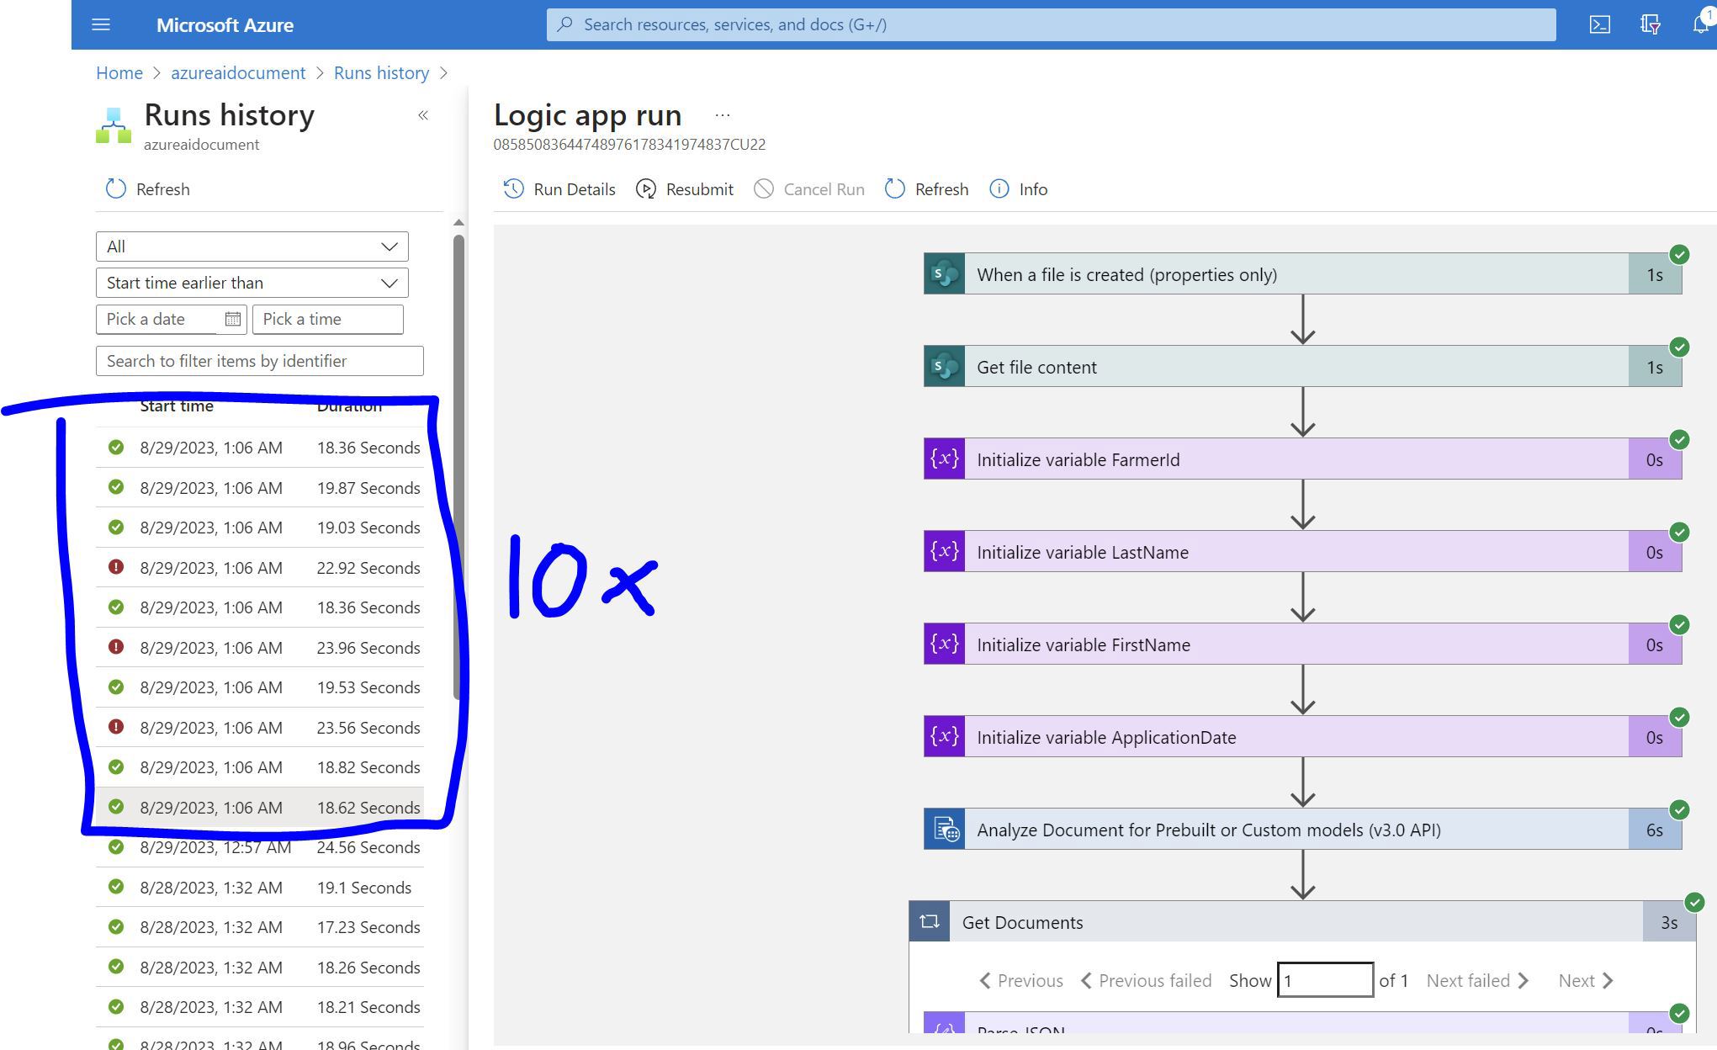Collapse the Runs history pane with the chevron
Image resolution: width=1717 pixels, height=1050 pixels.
click(423, 115)
